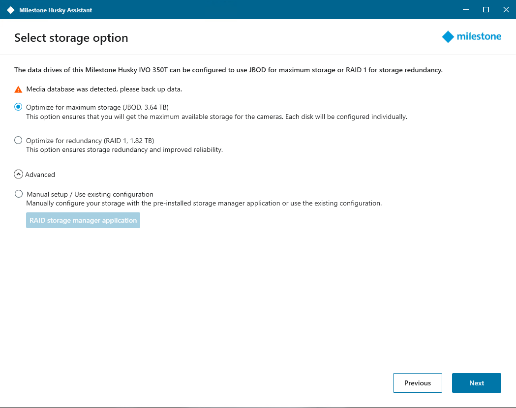Click the orange warning triangle icon

(18, 89)
